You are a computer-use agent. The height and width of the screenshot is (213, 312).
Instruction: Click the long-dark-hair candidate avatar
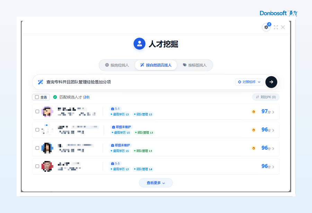click(x=47, y=148)
